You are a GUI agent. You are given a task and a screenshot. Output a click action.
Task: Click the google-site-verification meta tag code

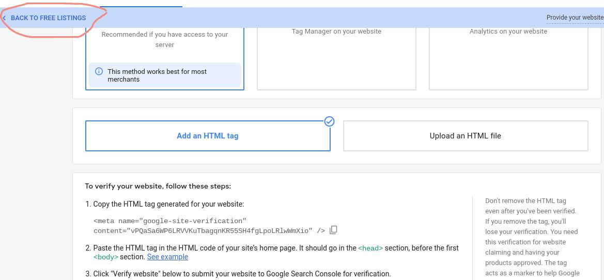pos(203,226)
